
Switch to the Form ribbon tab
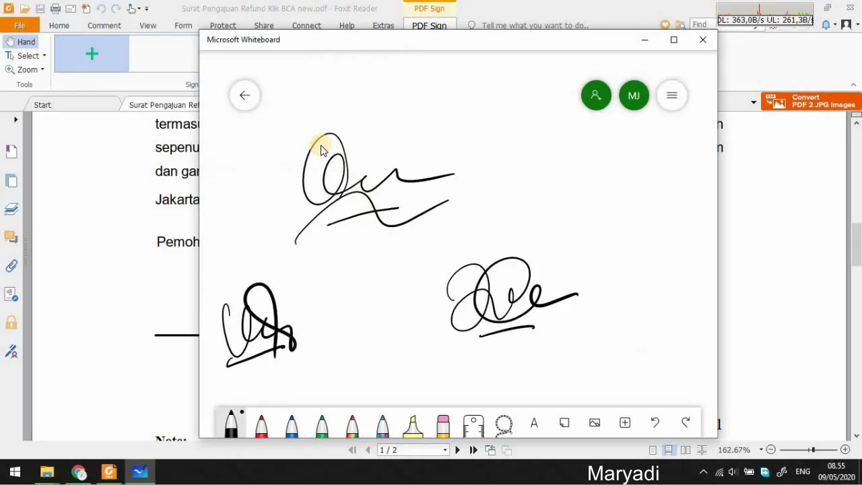pos(183,26)
